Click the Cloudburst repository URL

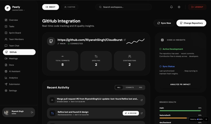(90, 40)
